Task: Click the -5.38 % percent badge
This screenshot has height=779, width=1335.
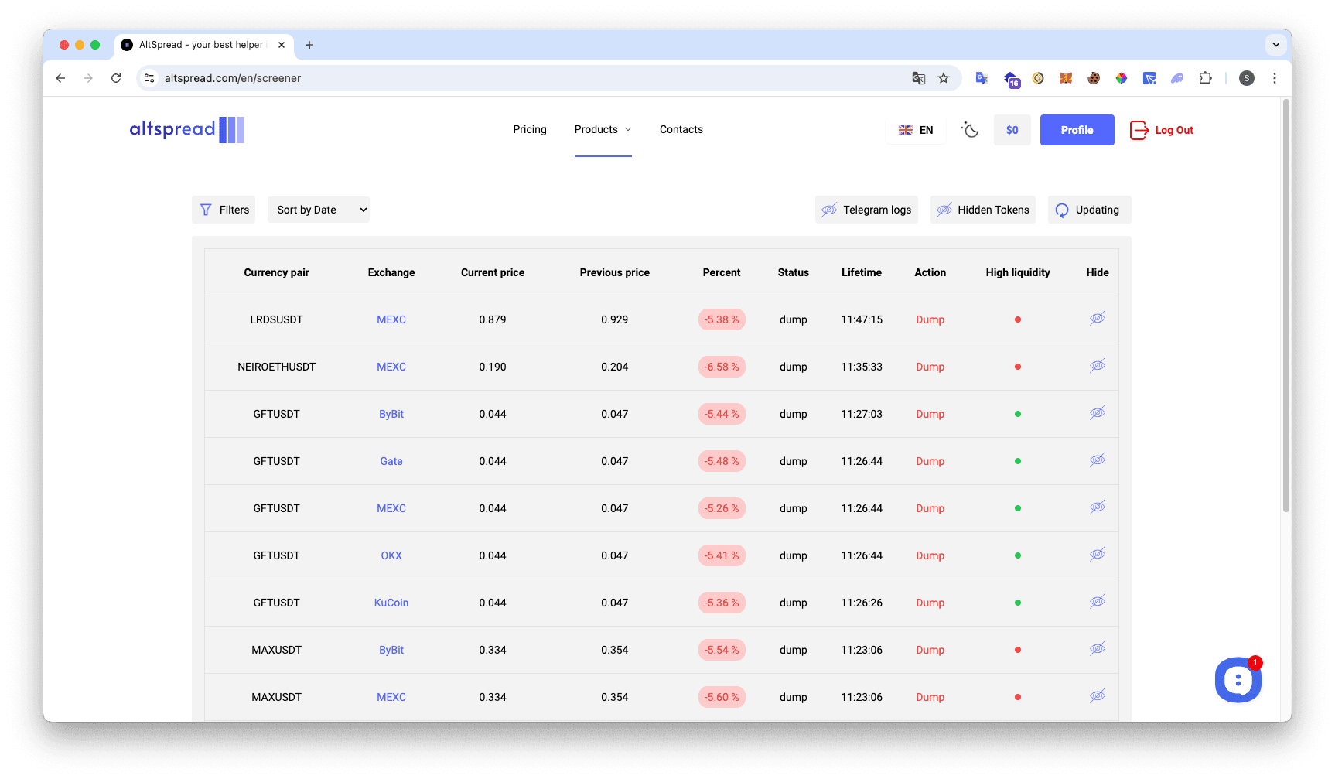Action: (x=722, y=319)
